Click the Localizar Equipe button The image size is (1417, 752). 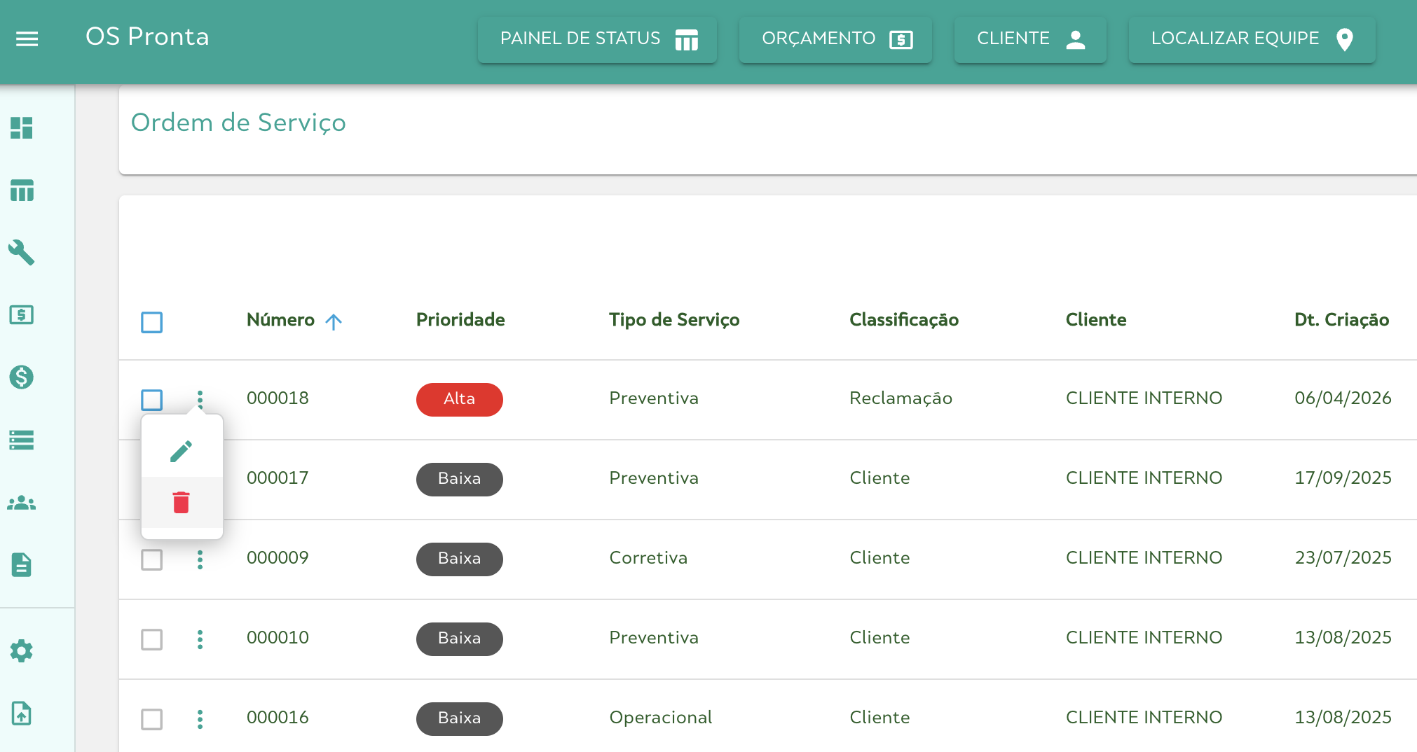coord(1252,39)
